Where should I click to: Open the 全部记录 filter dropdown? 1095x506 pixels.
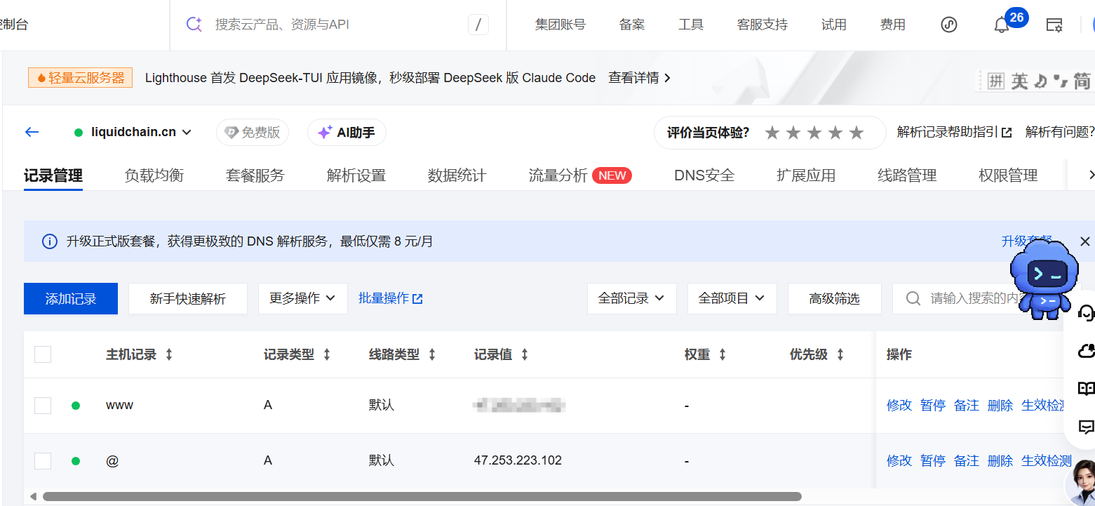(631, 298)
